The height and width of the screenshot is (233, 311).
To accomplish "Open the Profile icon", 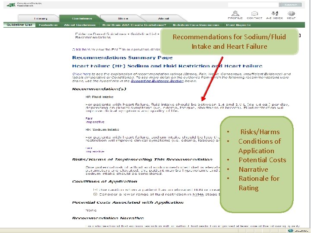I will 235,15.
